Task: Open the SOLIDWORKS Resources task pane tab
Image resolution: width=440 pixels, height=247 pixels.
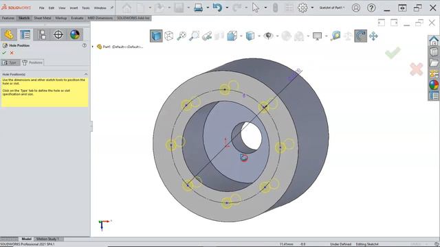Action: click(434, 41)
